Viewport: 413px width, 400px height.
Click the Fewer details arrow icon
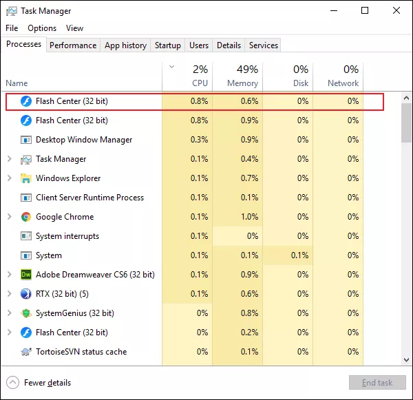pos(12,383)
